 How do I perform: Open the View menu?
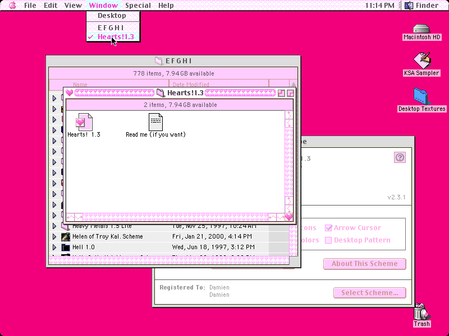coord(73,5)
